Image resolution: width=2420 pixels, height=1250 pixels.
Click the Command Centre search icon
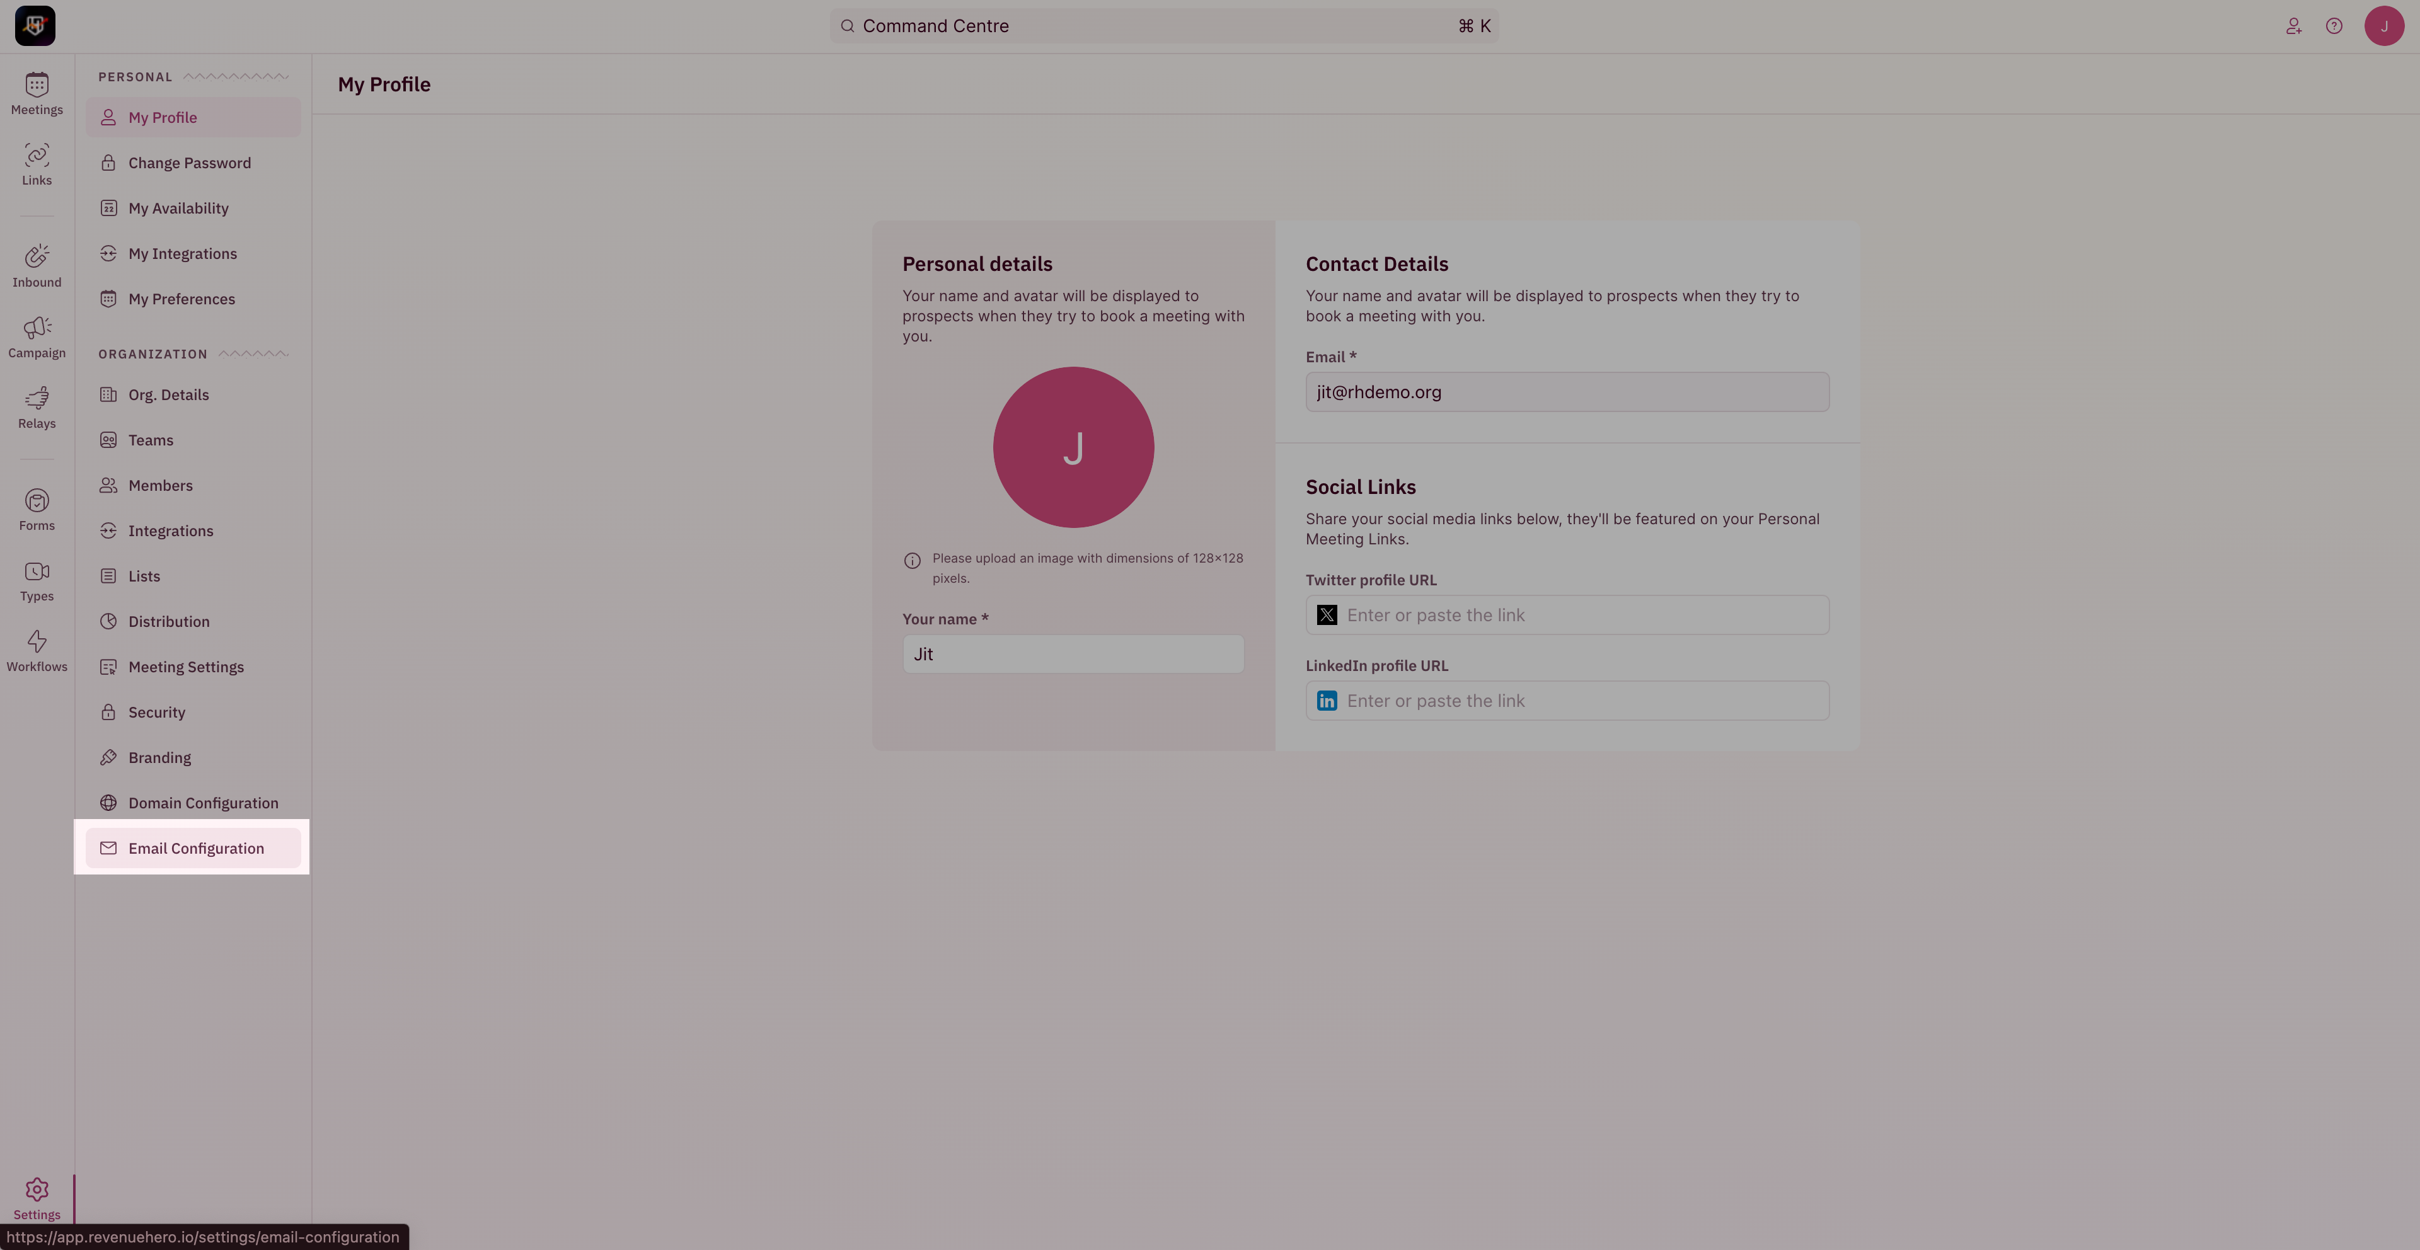[x=848, y=26]
